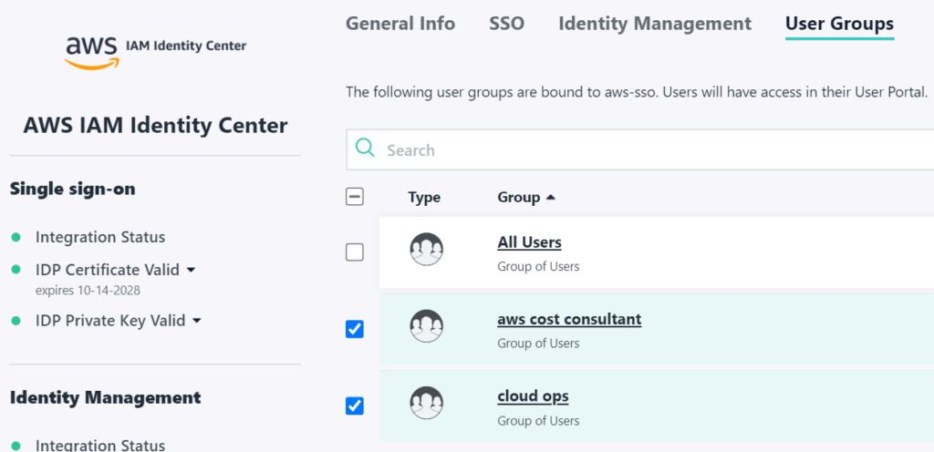Click 'Group of Users' under aws cost consultant

(538, 344)
